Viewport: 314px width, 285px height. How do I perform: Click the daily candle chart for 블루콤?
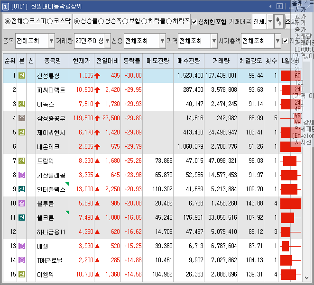point(291,204)
